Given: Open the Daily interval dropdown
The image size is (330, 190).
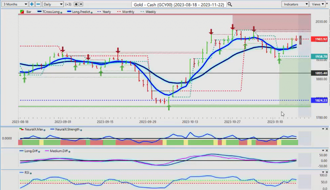Looking at the screenshot, I should 53,4.
